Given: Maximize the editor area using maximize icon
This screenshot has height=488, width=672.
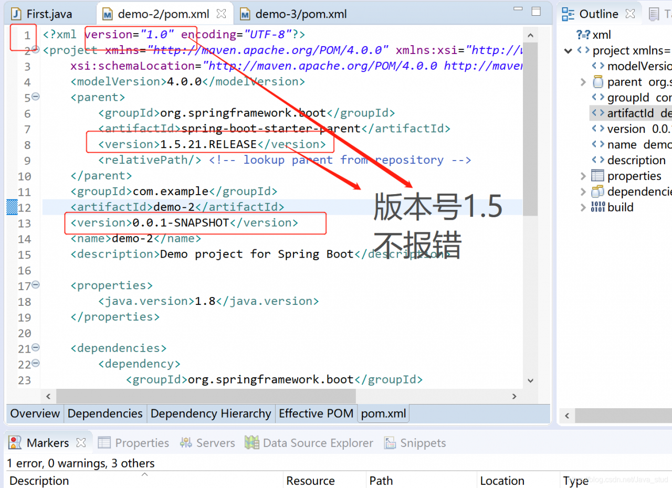Looking at the screenshot, I should tap(536, 12).
